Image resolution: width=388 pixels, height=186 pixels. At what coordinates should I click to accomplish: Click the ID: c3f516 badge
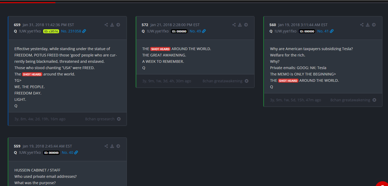point(51,31)
